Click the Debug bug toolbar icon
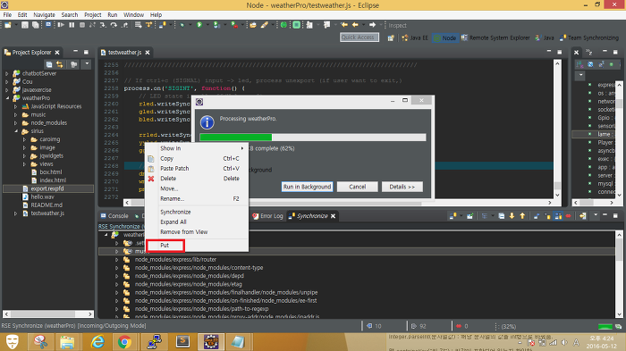This screenshot has height=351, width=626. pyautogui.click(x=182, y=25)
